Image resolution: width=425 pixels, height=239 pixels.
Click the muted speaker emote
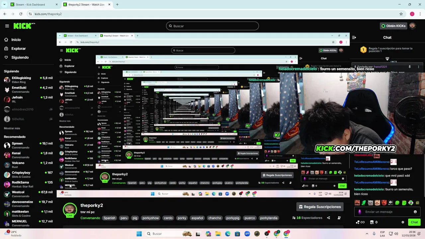(390, 203)
